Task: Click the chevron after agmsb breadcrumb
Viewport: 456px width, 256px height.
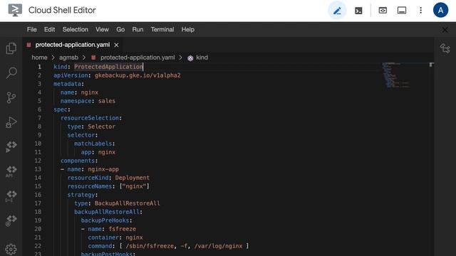Action: pyautogui.click(x=84, y=58)
